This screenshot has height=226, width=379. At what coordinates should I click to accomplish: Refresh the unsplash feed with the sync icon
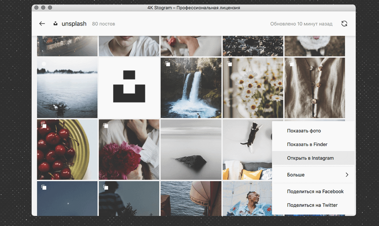(x=344, y=23)
